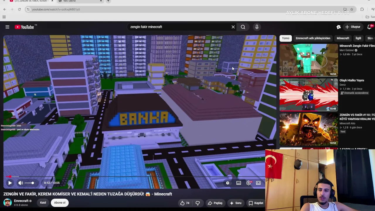Image resolution: width=375 pixels, height=211 pixels.
Task: Open the Emrecraft channel name link
Action: 21,201
